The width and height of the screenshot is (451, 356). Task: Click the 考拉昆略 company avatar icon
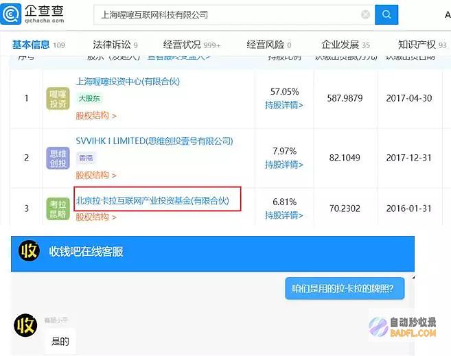58,209
